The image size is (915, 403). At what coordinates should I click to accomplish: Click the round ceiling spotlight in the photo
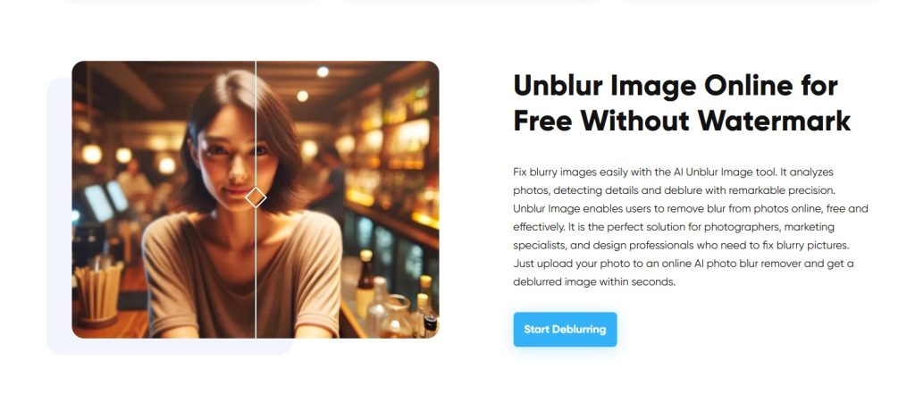click(x=323, y=71)
